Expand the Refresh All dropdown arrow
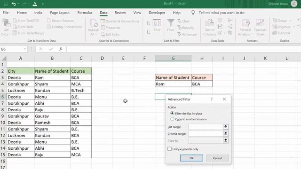Screen dimensions: 301x169 tap(96, 34)
